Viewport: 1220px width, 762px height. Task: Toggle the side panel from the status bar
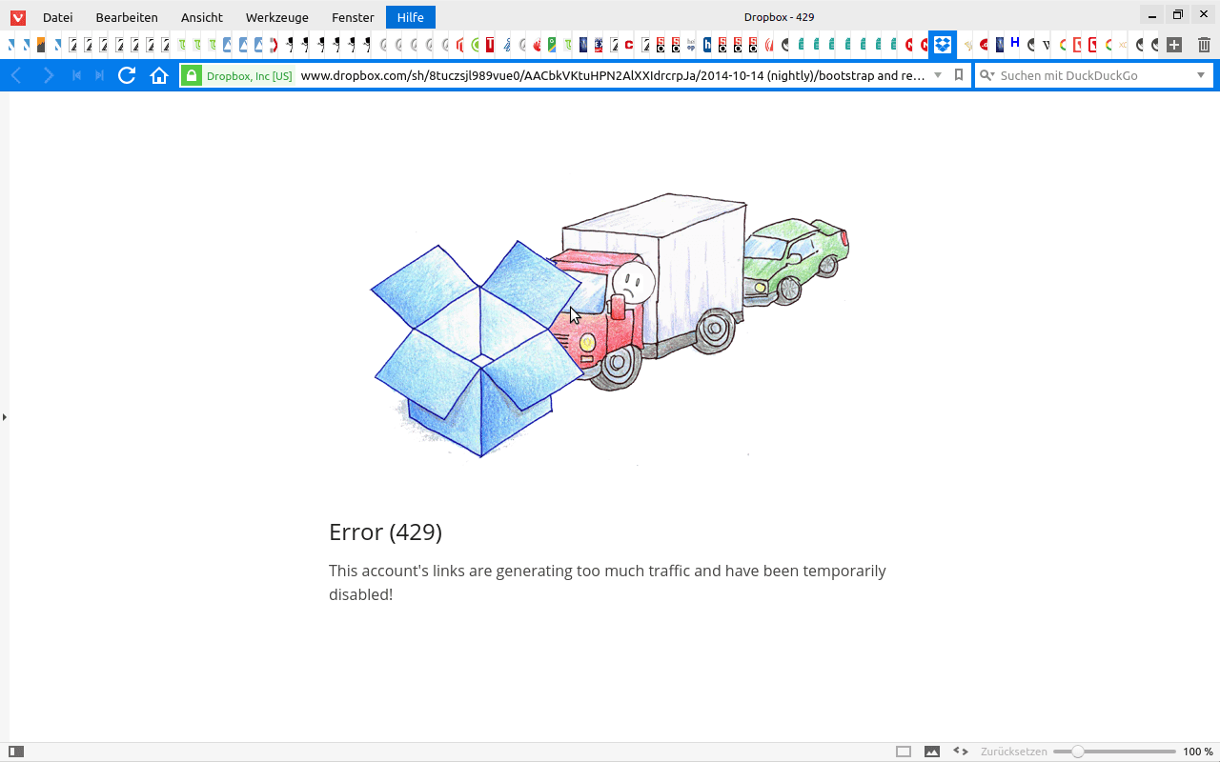click(16, 752)
